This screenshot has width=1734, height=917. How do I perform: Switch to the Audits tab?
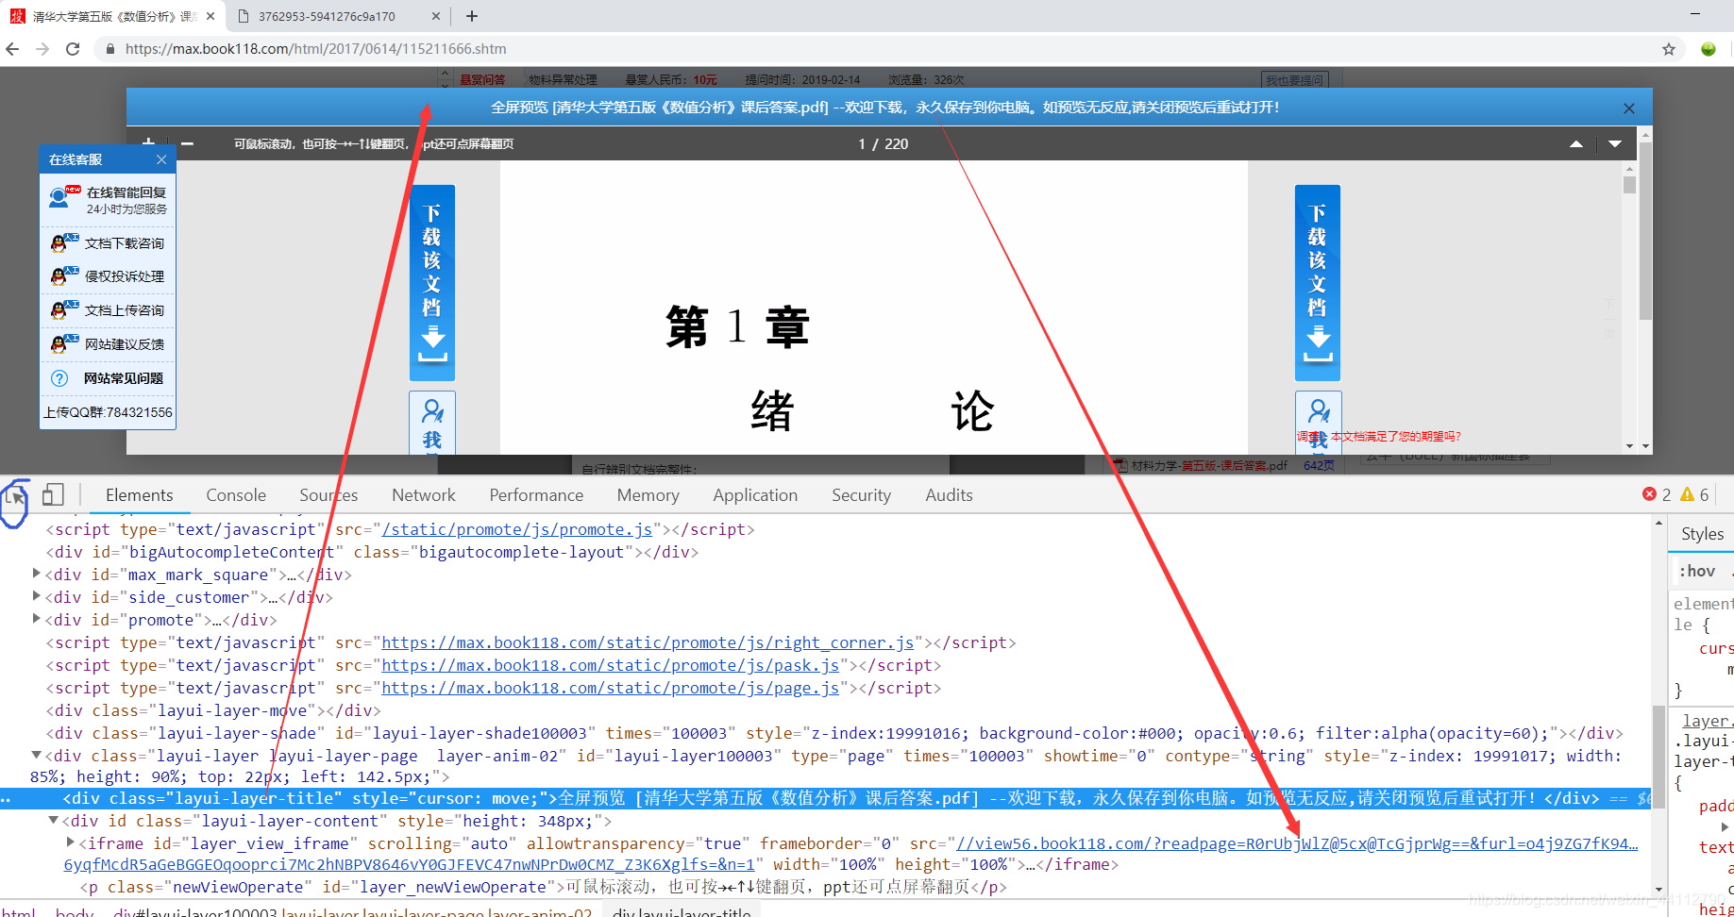949,495
